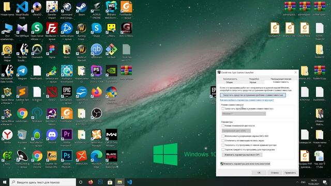Select the Telegram desktop shortcut

tap(22, 72)
